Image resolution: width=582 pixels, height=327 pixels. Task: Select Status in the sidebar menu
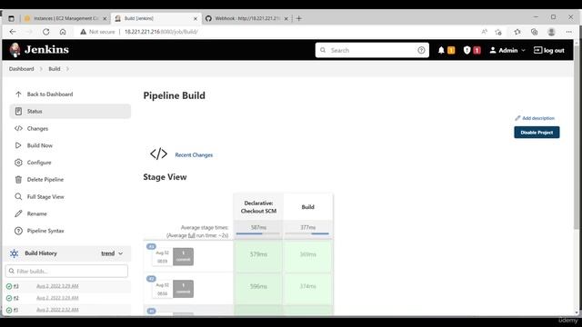[x=70, y=111]
